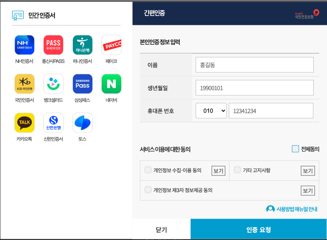Image resolution: width=327 pixels, height=240 pixels.
Task: Click the 생년월일 input field
Action: coord(254,88)
